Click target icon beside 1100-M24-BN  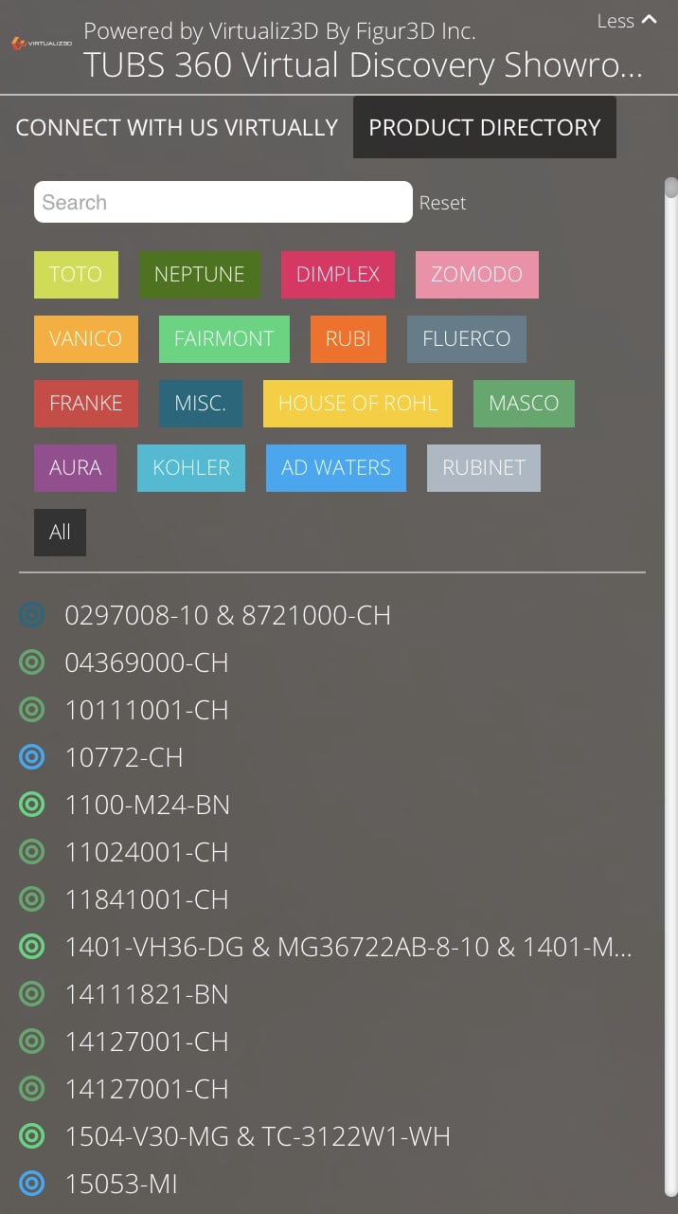pyautogui.click(x=32, y=805)
